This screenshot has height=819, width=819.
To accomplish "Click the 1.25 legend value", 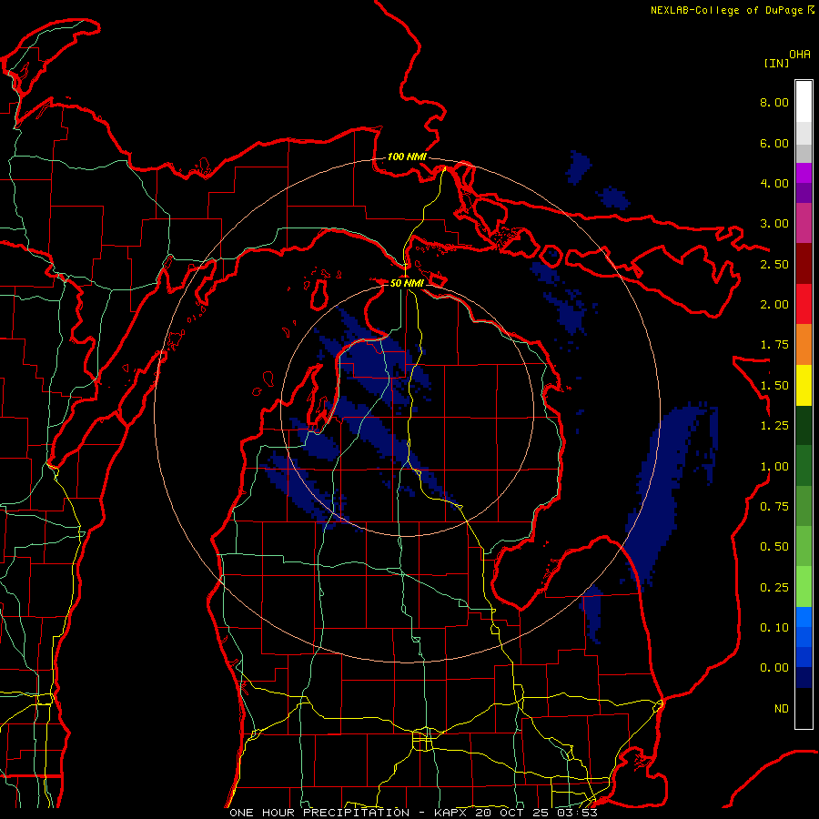I will pos(774,426).
